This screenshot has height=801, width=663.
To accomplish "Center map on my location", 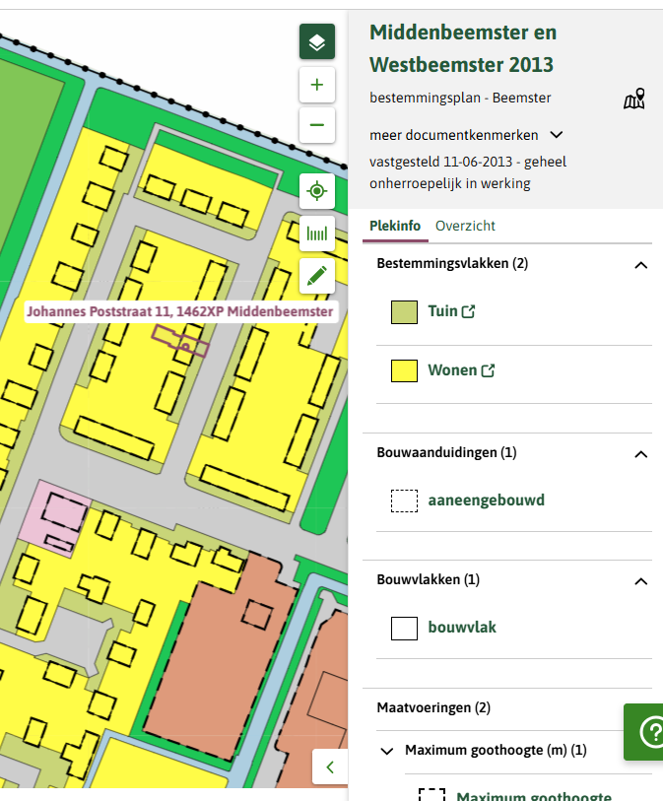I will coord(317,191).
